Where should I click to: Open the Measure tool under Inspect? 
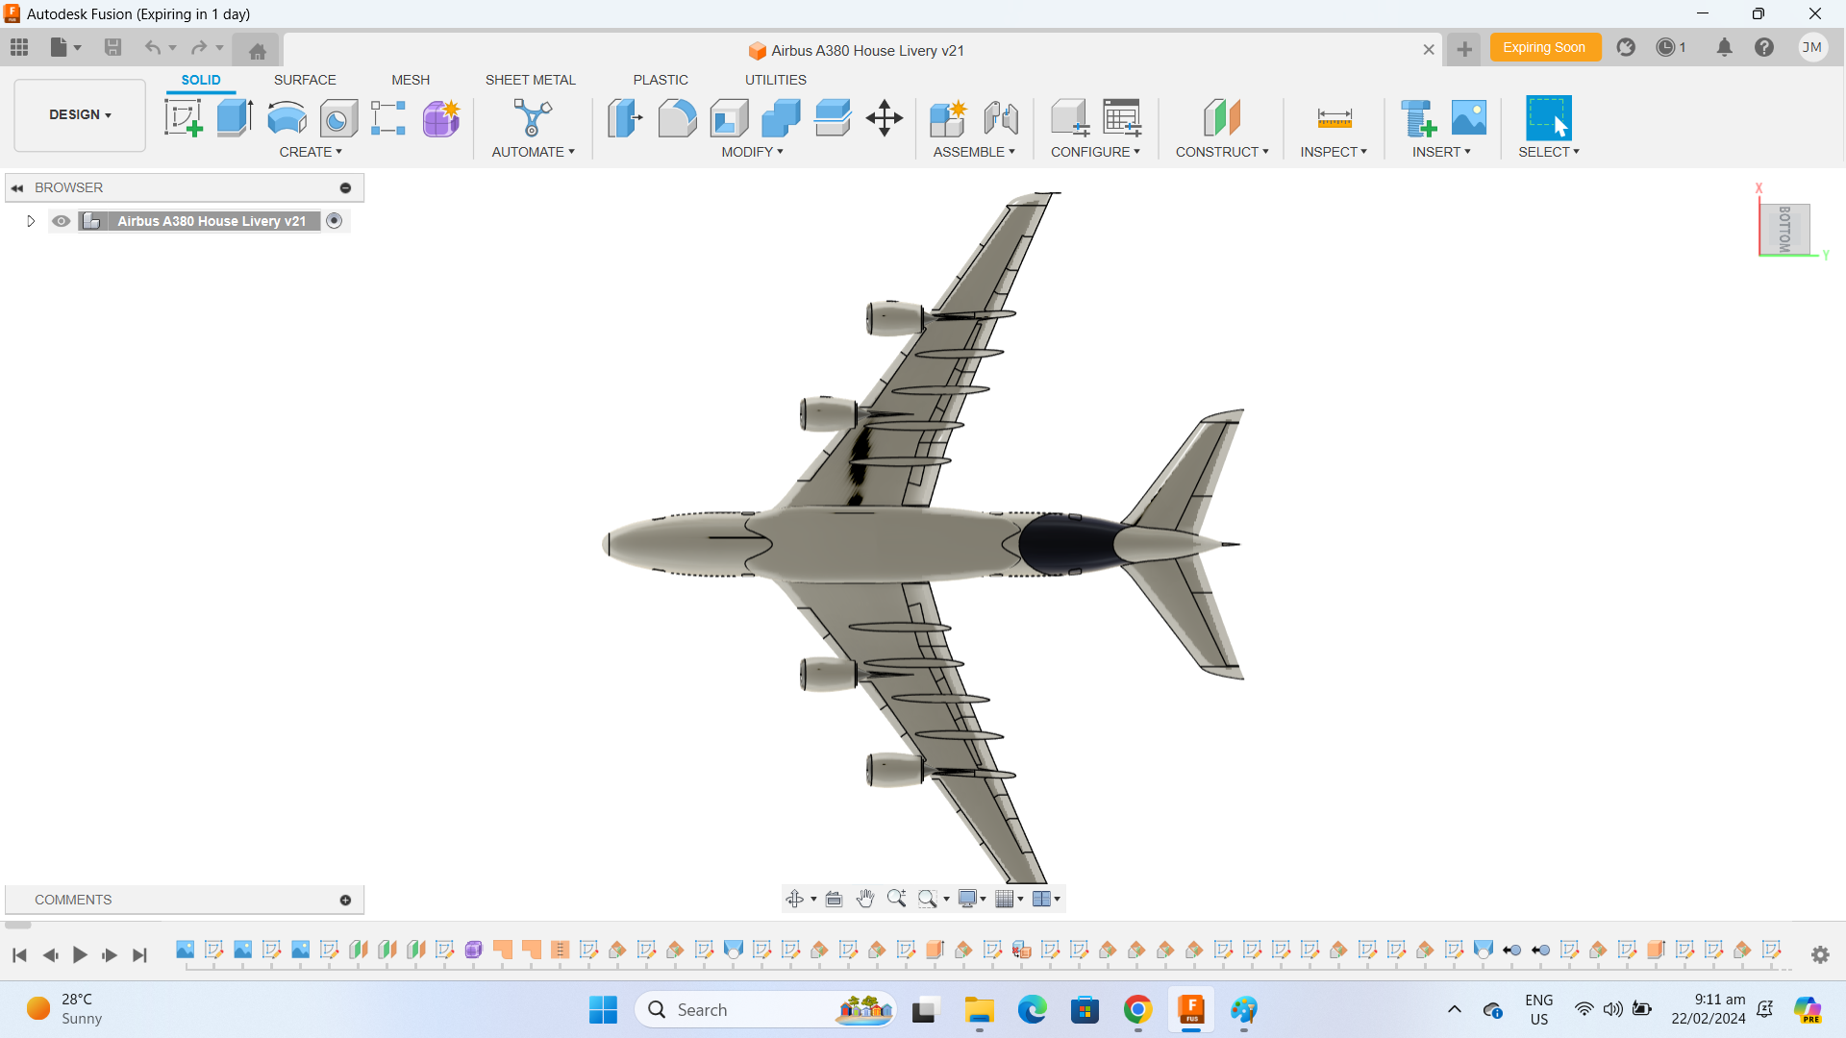coord(1335,117)
